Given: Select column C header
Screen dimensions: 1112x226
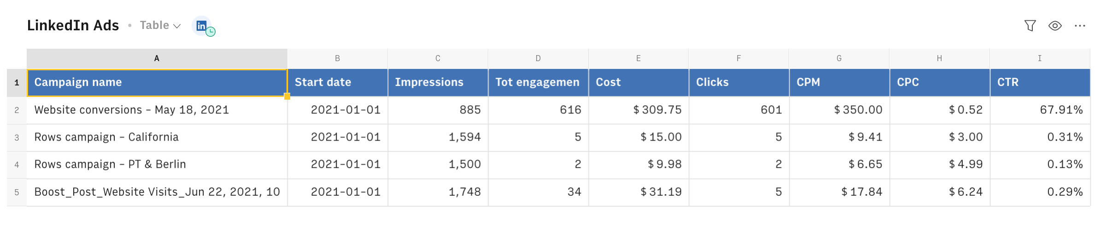Looking at the screenshot, I should 438,58.
